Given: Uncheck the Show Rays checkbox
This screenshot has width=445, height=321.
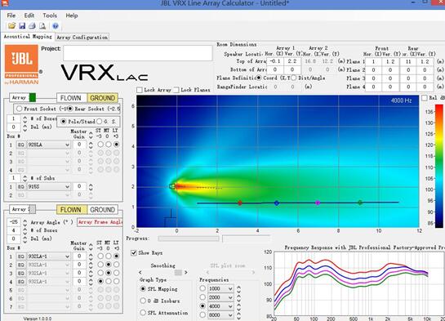Looking at the screenshot, I should click(x=134, y=252).
